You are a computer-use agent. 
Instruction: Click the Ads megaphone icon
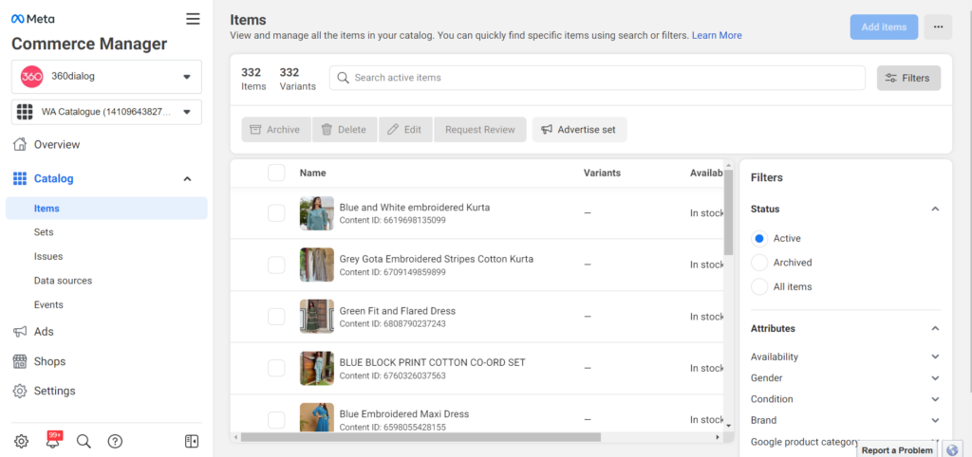pos(20,332)
